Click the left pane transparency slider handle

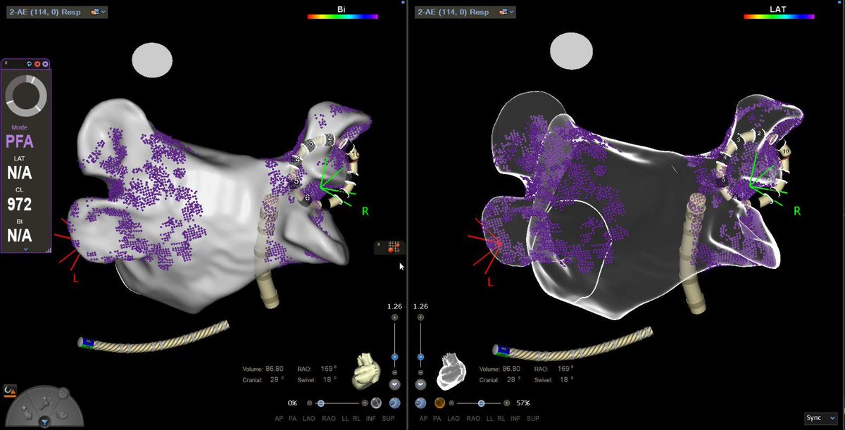coord(321,403)
